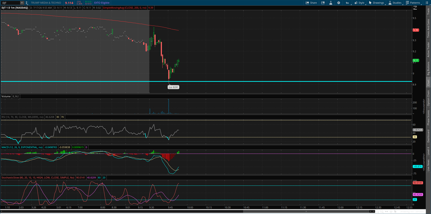
Task: Click the MACD study label
Action: pos(22,147)
